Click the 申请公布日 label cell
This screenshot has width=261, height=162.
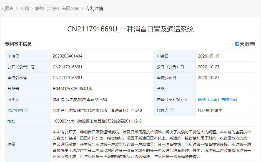pos(175,78)
